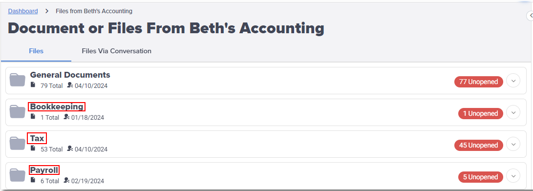Click the Bookkeeping folder icon

(17, 111)
